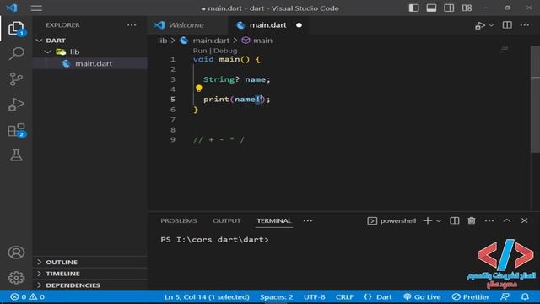The width and height of the screenshot is (540, 304).
Task: Toggle primary side bar layout icon
Action: click(413, 8)
